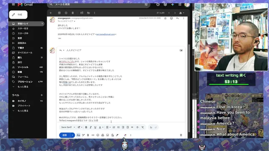Undo last edit in reply
The width and height of the screenshot is (269, 151).
pos(151,128)
